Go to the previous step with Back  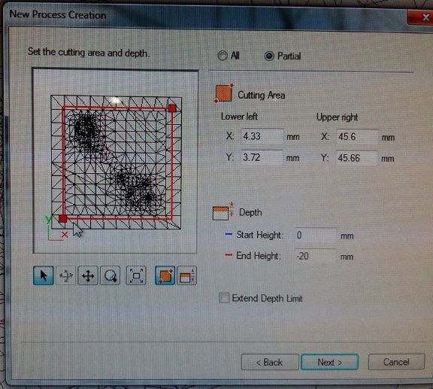click(270, 362)
